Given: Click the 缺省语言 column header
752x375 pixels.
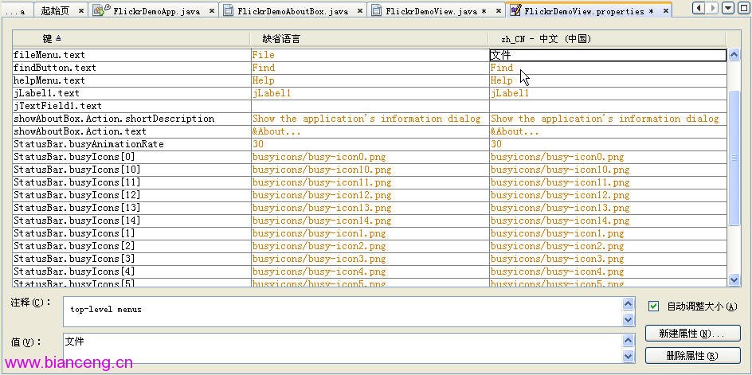Looking at the screenshot, I should [x=369, y=39].
